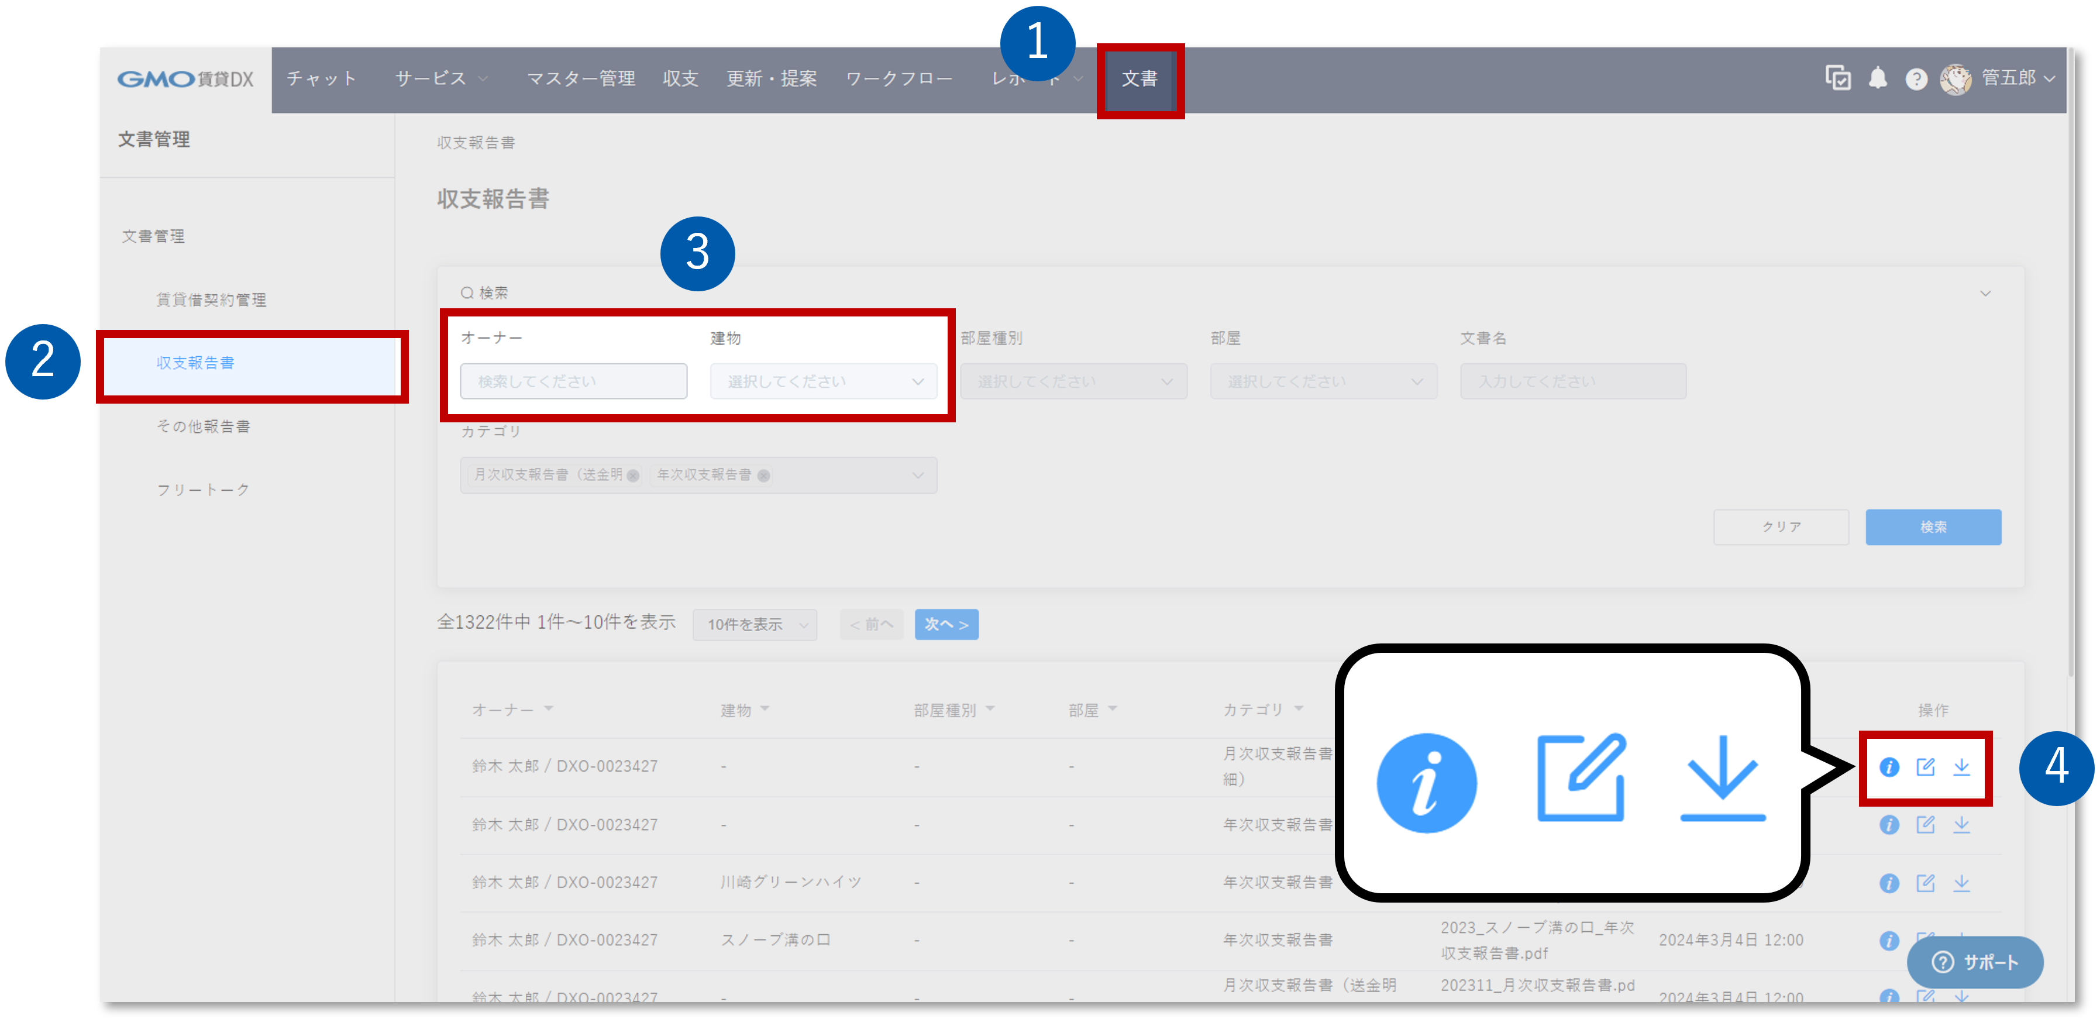Click info icon in second table row

coord(1889,825)
